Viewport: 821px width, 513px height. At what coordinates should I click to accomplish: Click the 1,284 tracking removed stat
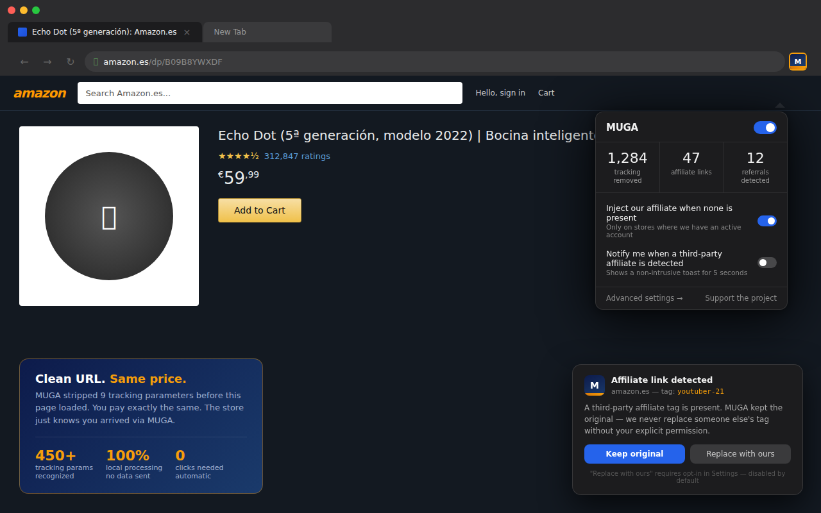pos(627,167)
